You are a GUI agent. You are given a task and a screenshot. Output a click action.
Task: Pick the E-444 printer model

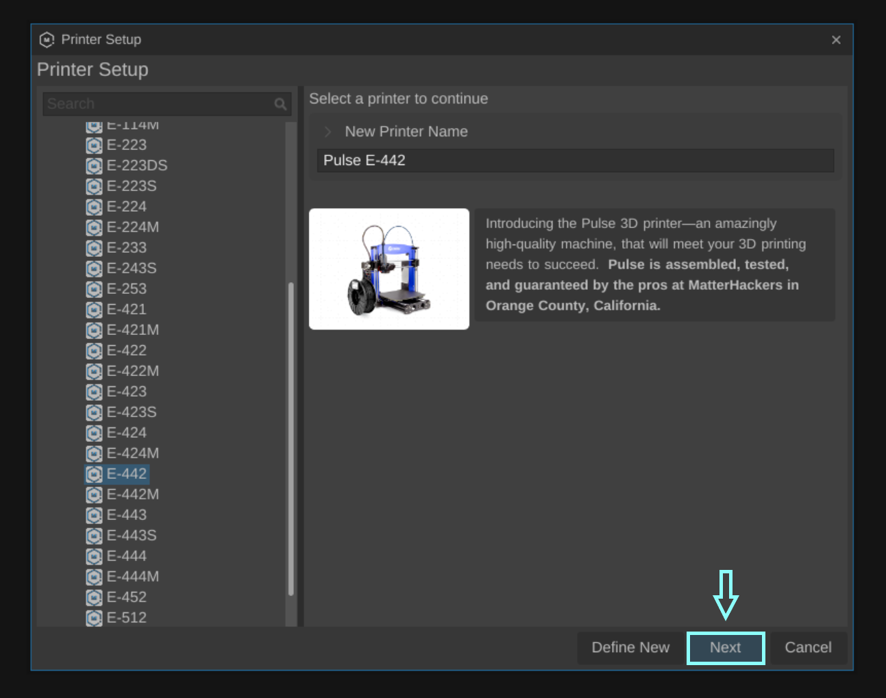coord(127,556)
